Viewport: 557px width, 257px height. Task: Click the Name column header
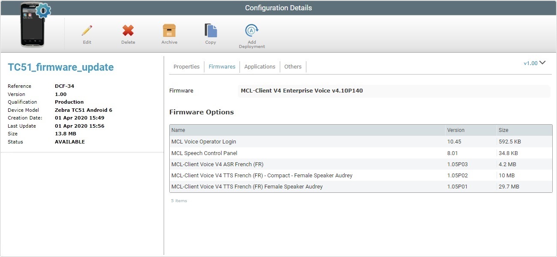tap(178, 130)
